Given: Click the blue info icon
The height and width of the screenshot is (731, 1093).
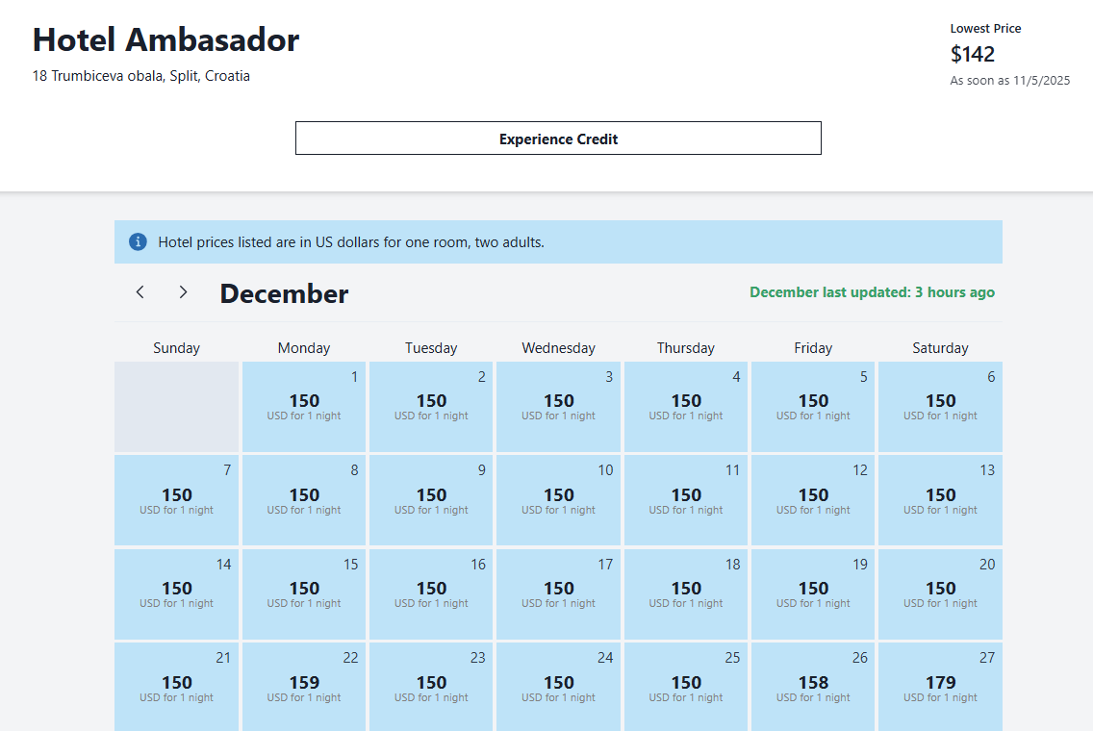Looking at the screenshot, I should click(138, 241).
